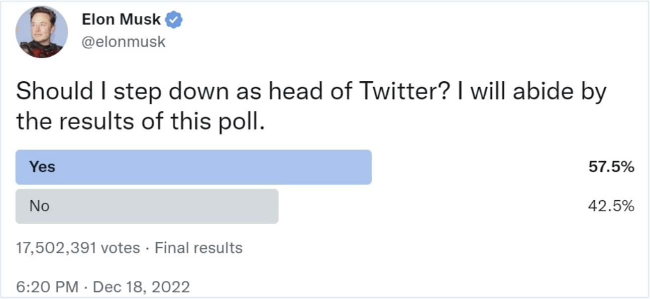The width and height of the screenshot is (650, 299).
Task: Open the profile avatar photo
Action: click(42, 32)
